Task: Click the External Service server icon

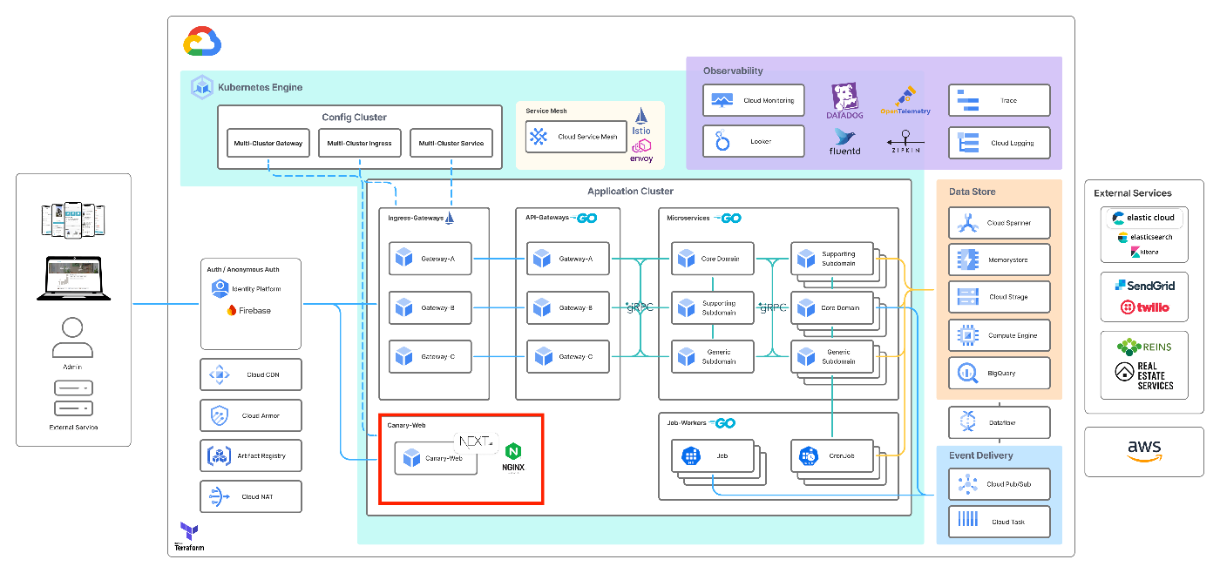Action: (x=73, y=398)
